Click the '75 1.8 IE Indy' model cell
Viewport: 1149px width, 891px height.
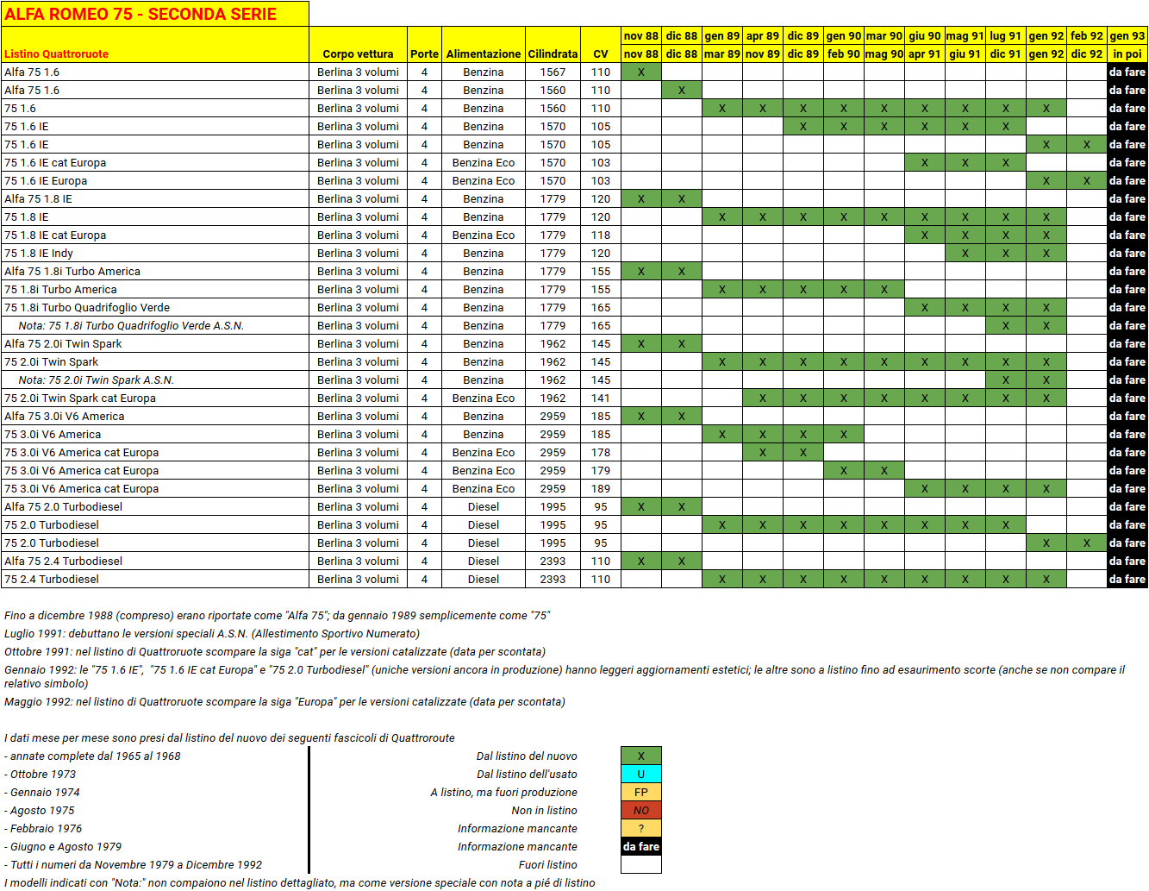pyautogui.click(x=155, y=253)
